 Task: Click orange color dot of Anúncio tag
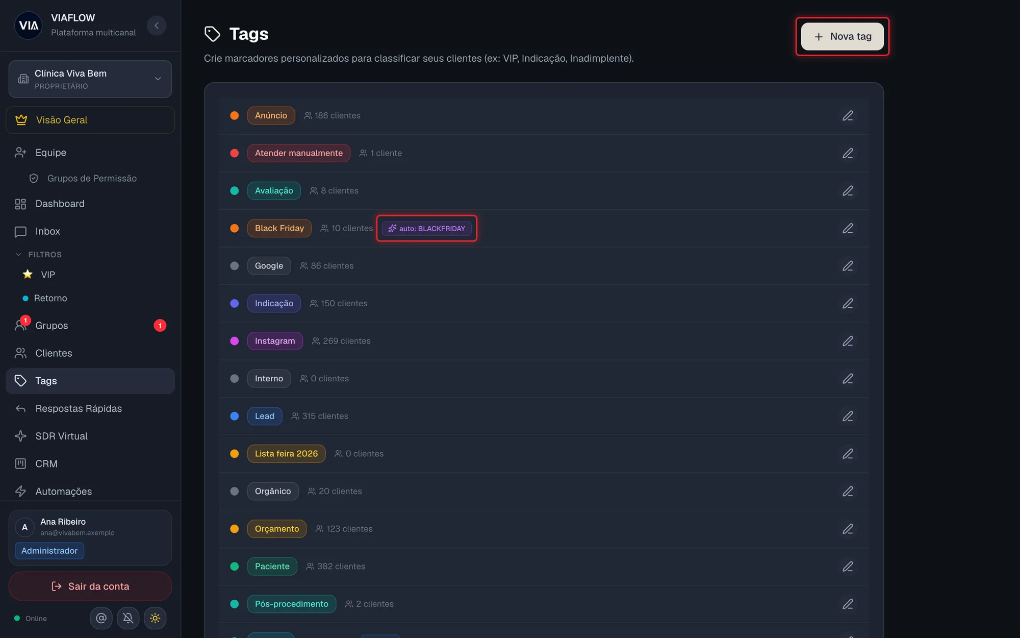pyautogui.click(x=235, y=116)
